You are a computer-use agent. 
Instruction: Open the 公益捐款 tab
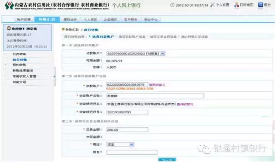click(110, 19)
